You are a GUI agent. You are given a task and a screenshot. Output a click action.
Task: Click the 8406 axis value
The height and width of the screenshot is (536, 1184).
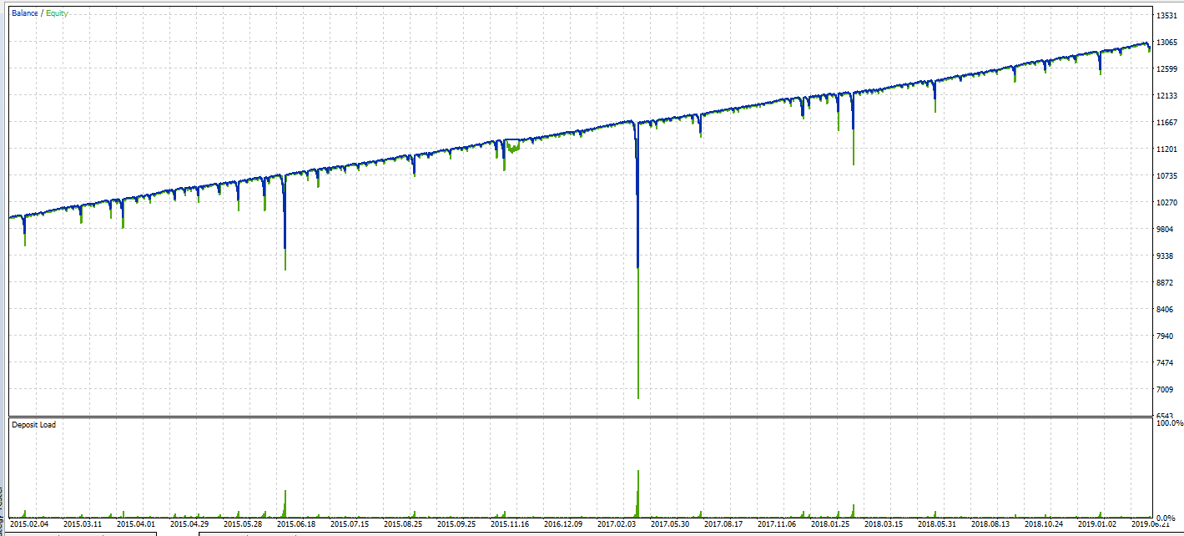coord(1166,309)
